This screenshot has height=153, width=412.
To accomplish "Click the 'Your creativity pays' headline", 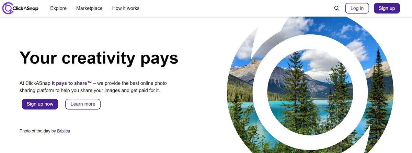I will 99,57.
